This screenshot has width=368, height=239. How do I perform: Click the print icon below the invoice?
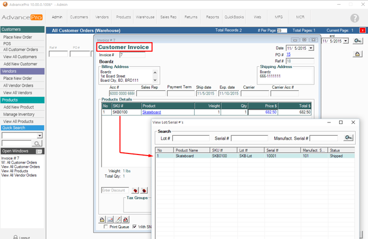pyautogui.click(x=102, y=219)
